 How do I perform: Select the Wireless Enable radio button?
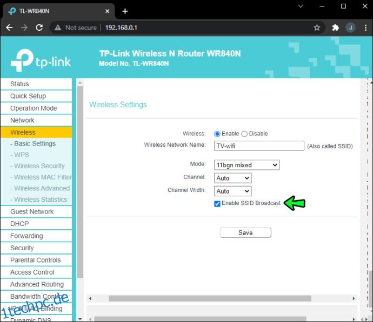point(217,134)
